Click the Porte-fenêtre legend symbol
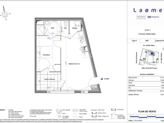This screenshot has height=123, width=164. pos(114,110)
